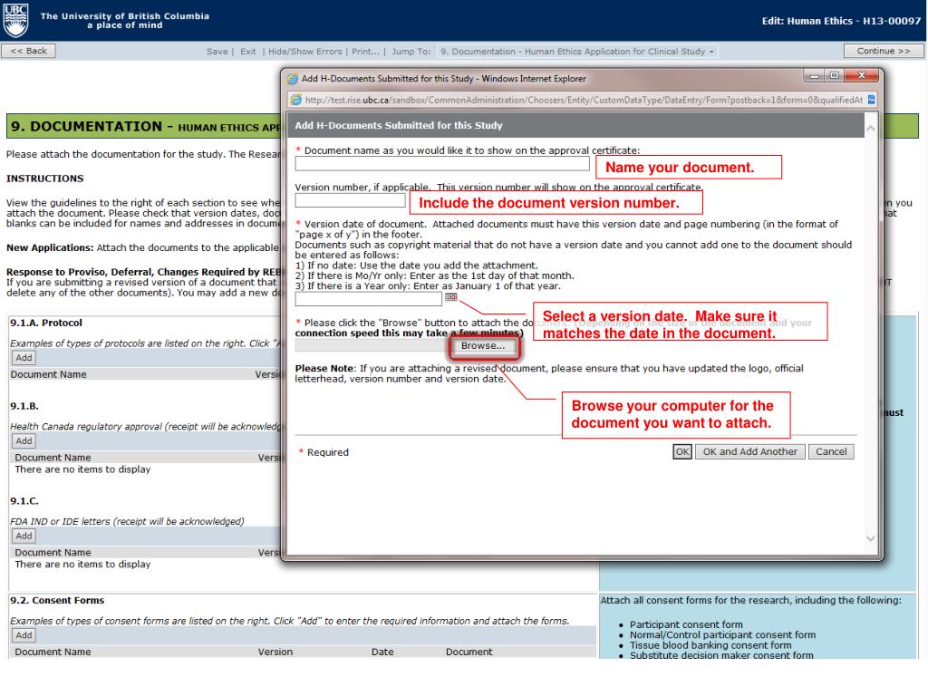
Task: Cancel the Add H-Documents dialog
Action: point(831,451)
